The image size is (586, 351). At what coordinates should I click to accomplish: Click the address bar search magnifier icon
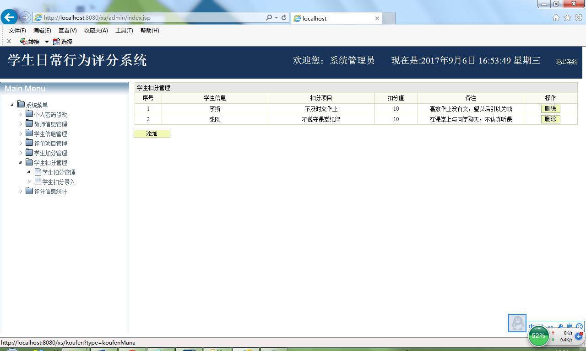(x=269, y=18)
